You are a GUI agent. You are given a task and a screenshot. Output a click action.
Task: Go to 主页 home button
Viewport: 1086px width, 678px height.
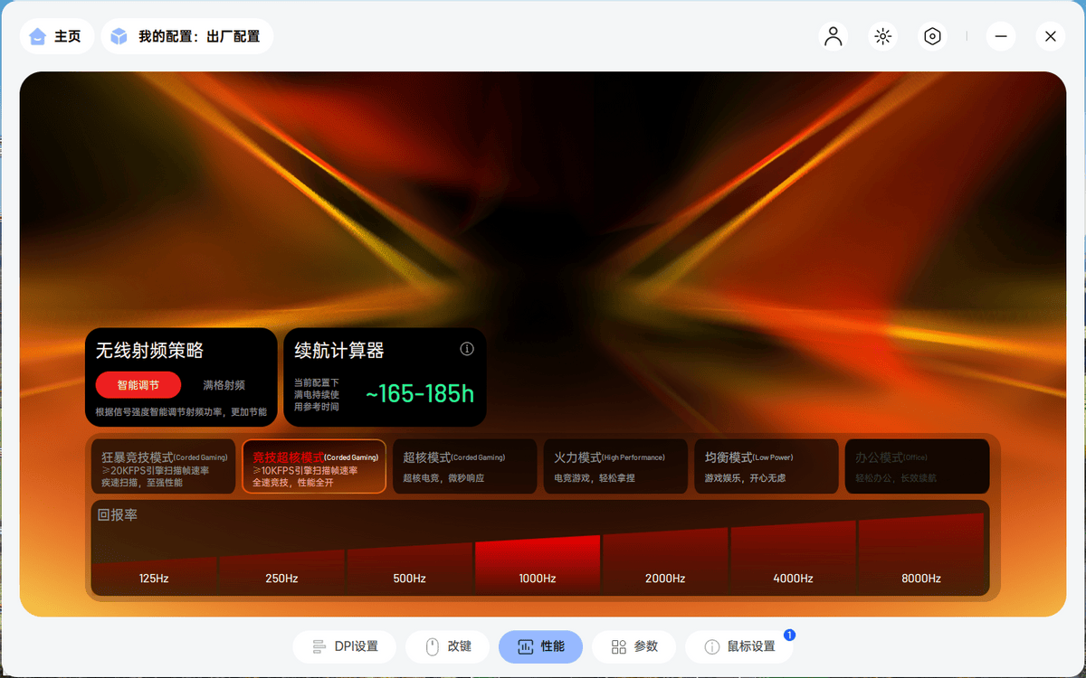click(x=57, y=36)
